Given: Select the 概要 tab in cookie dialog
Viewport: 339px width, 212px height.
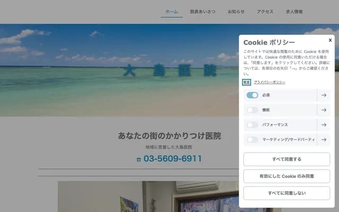Looking at the screenshot, I should click(246, 82).
